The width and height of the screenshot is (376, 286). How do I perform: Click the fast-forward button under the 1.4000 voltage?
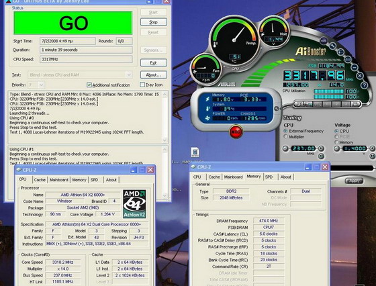(373, 156)
